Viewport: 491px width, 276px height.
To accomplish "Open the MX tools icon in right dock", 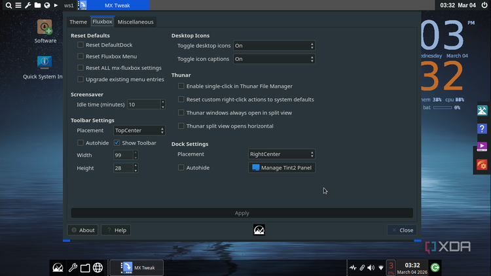I will (x=482, y=111).
